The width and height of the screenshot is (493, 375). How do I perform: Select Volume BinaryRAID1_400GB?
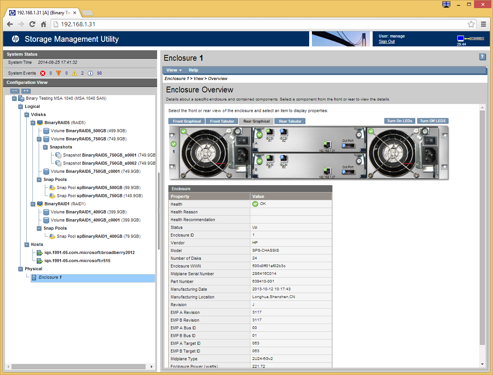(x=88, y=212)
